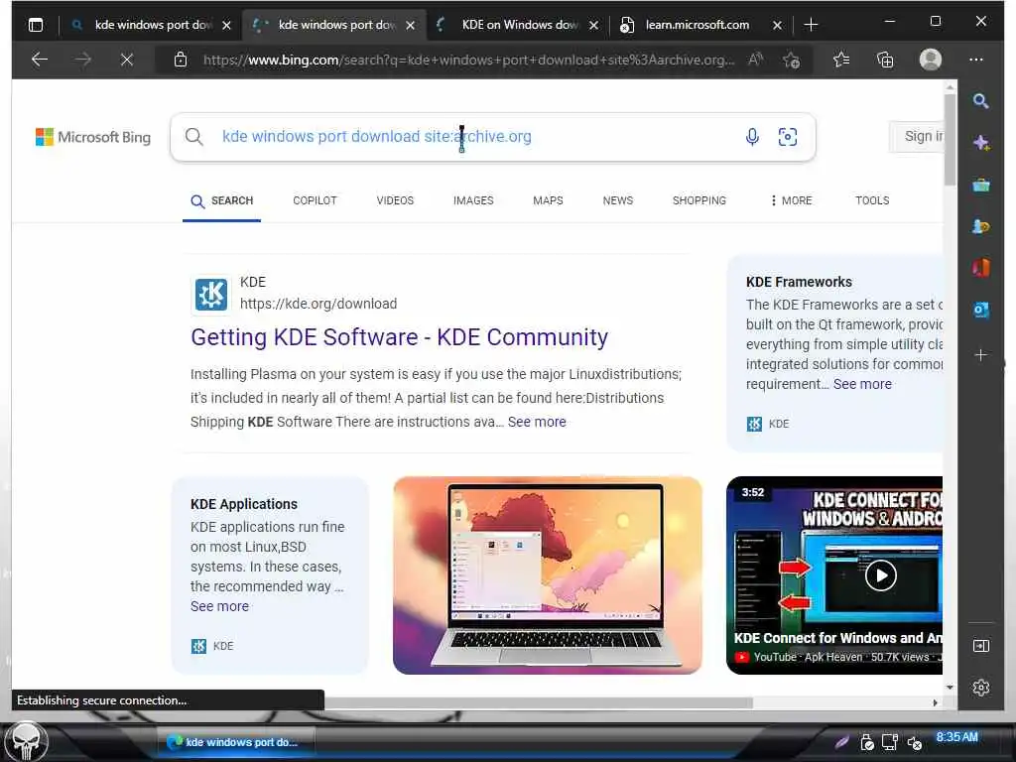
Task: Toggle sidebar visibility icon
Action: coord(981,645)
